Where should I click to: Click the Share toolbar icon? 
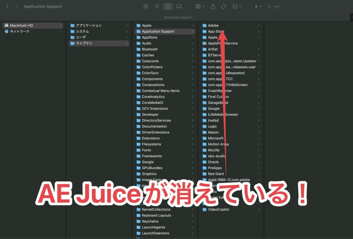(213, 6)
